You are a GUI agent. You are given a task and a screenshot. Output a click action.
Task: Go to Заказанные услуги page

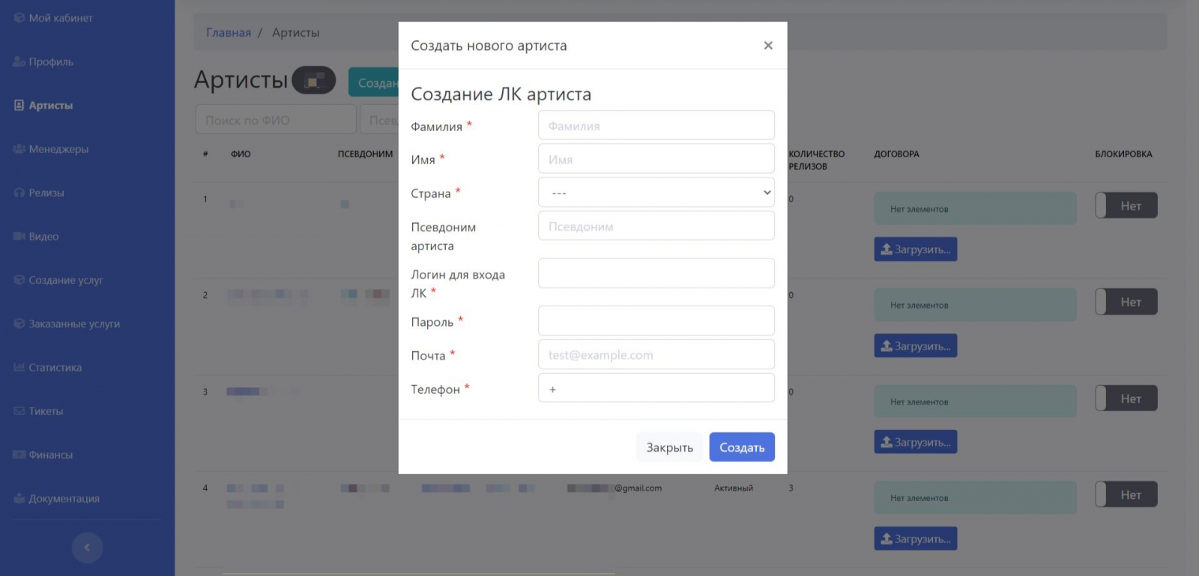(74, 324)
